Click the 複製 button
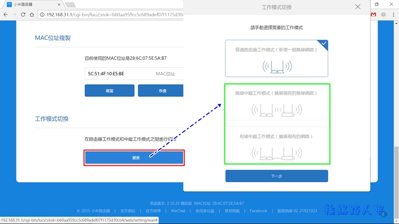The width and height of the screenshot is (399, 224). click(109, 91)
